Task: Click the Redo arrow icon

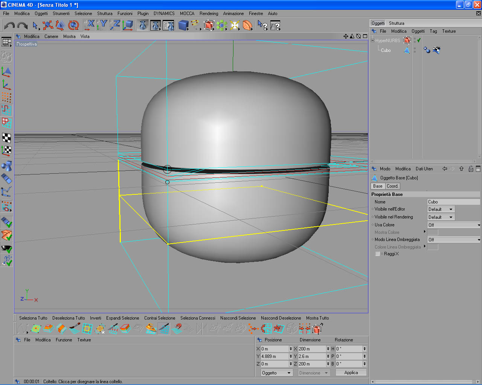Action: click(x=22, y=26)
